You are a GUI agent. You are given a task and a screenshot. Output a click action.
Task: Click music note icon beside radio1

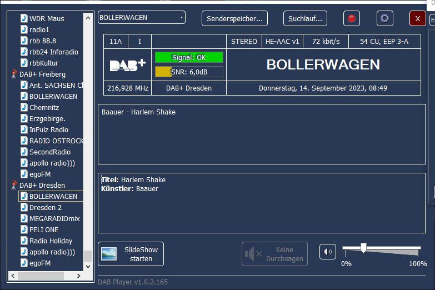click(x=24, y=29)
